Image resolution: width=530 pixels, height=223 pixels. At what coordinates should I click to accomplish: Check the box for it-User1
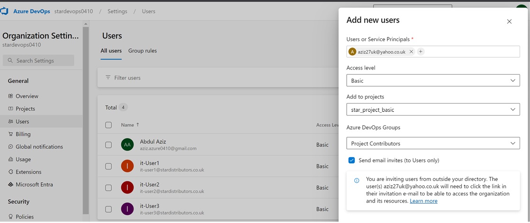tap(108, 166)
